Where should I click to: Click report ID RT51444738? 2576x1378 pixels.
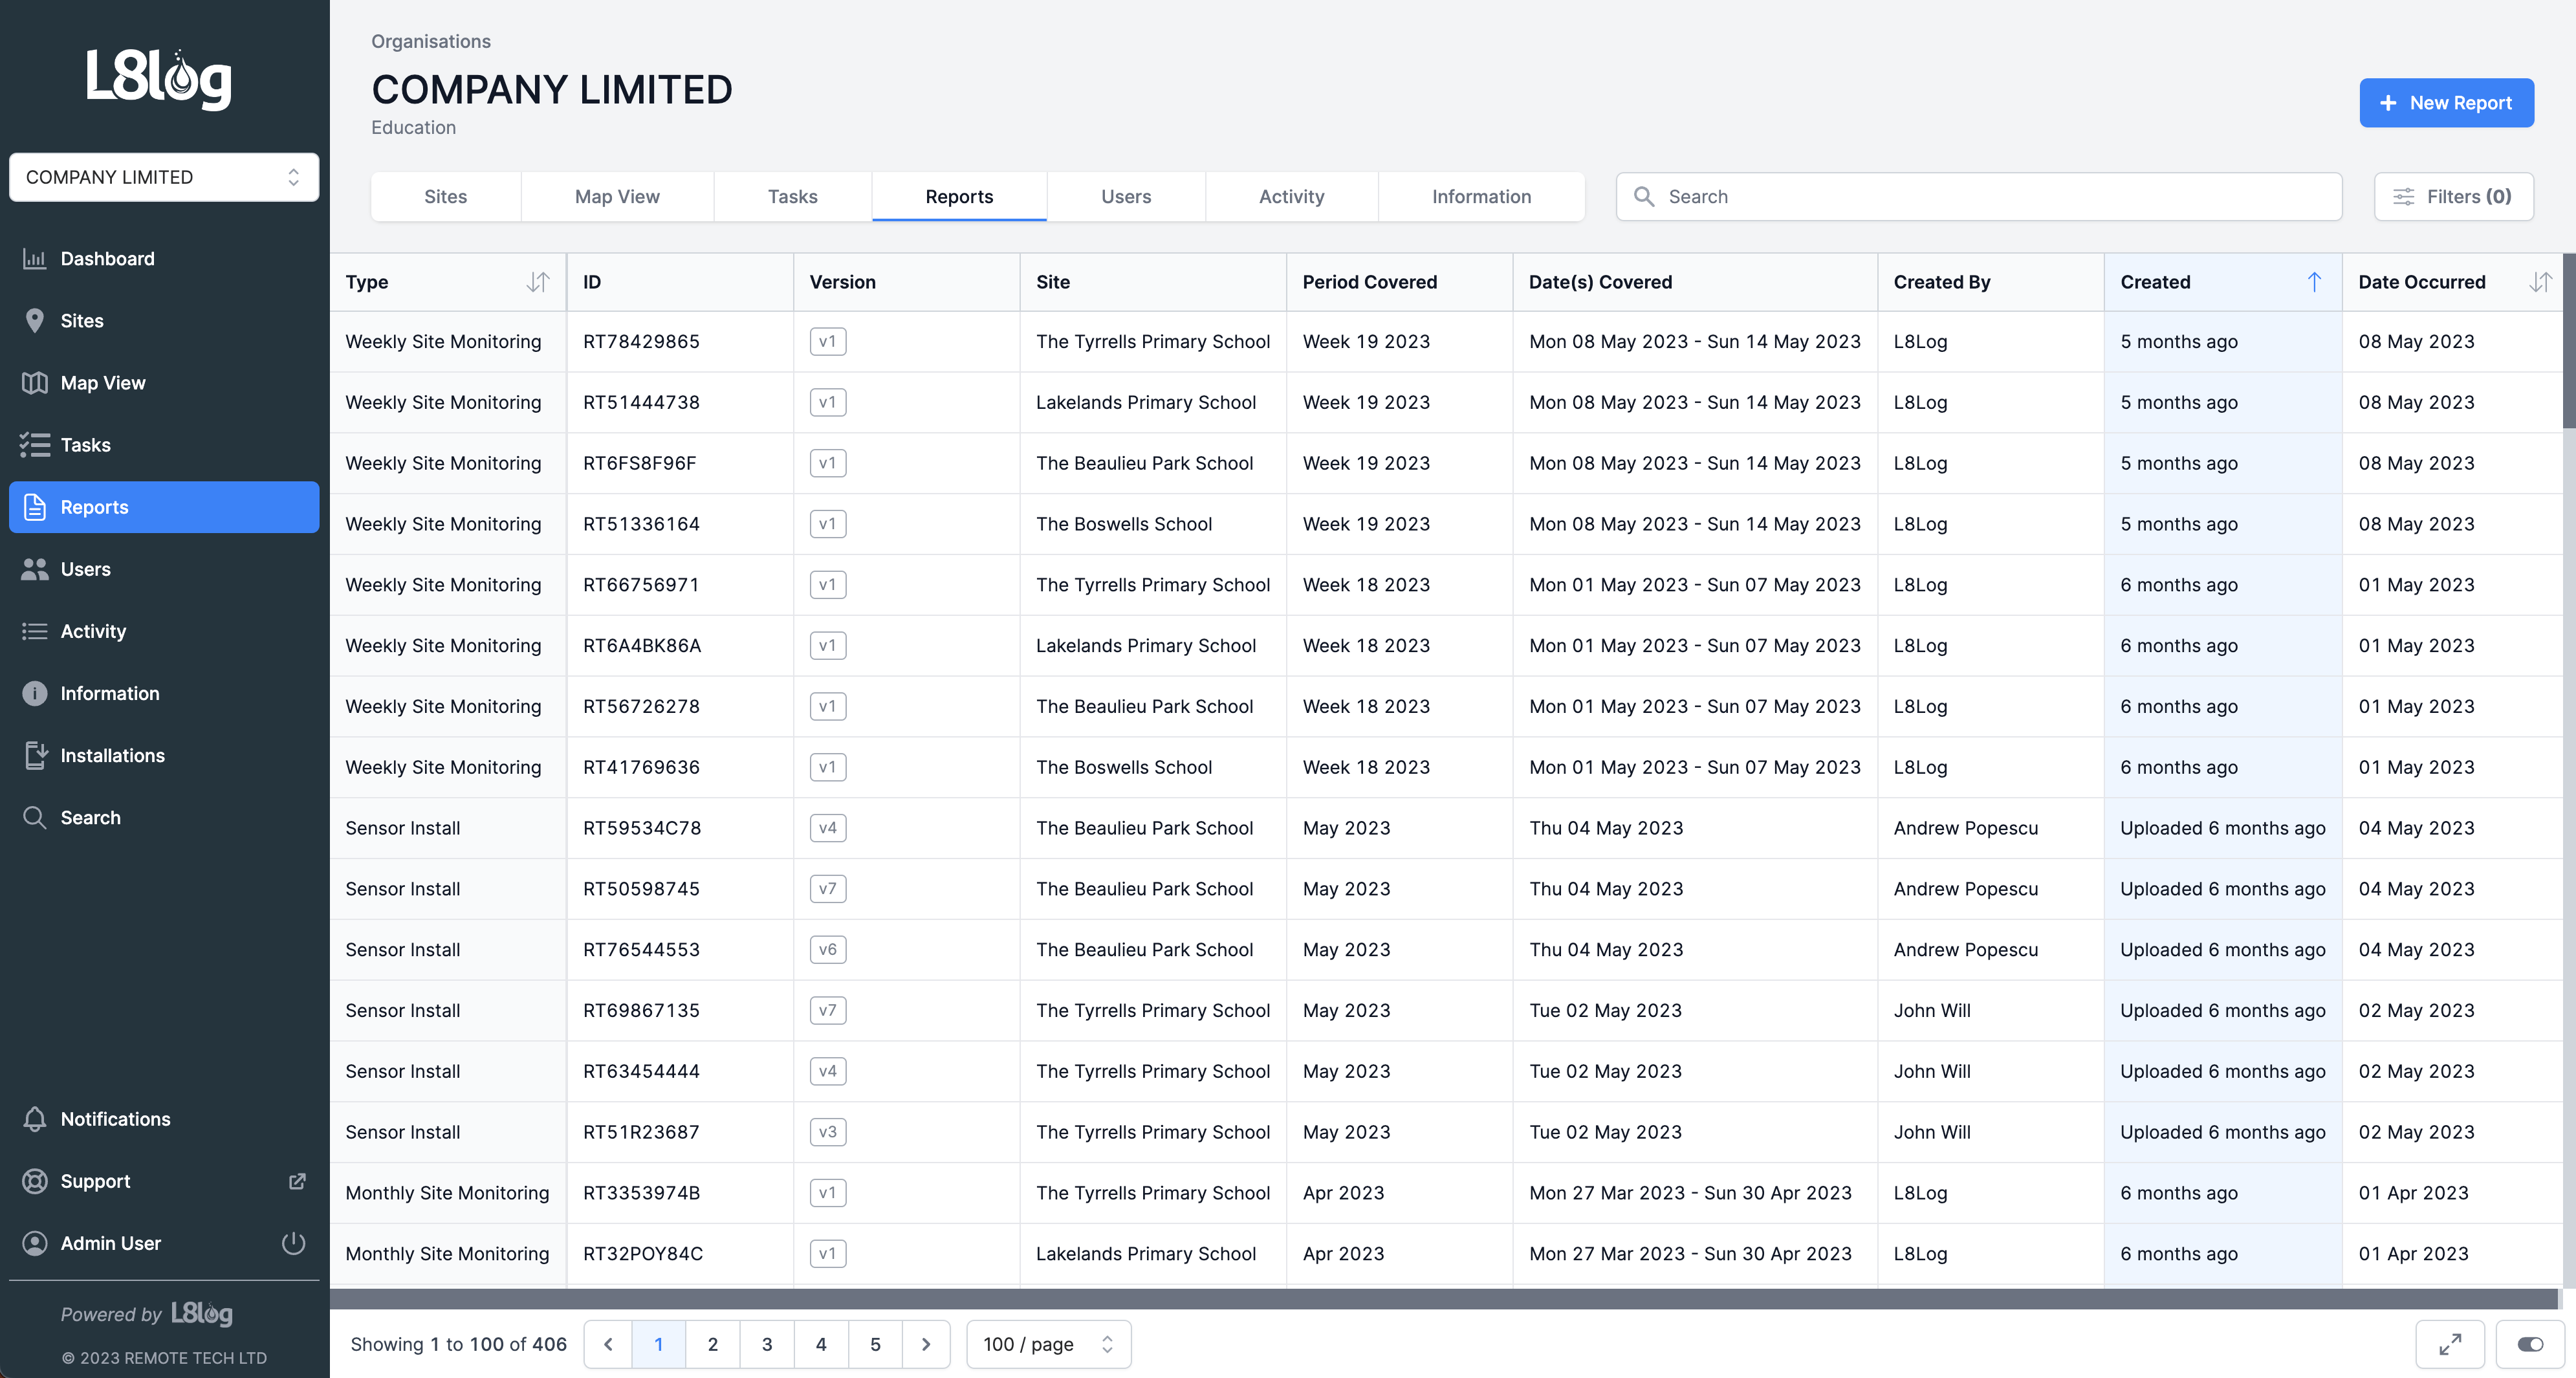coord(641,402)
